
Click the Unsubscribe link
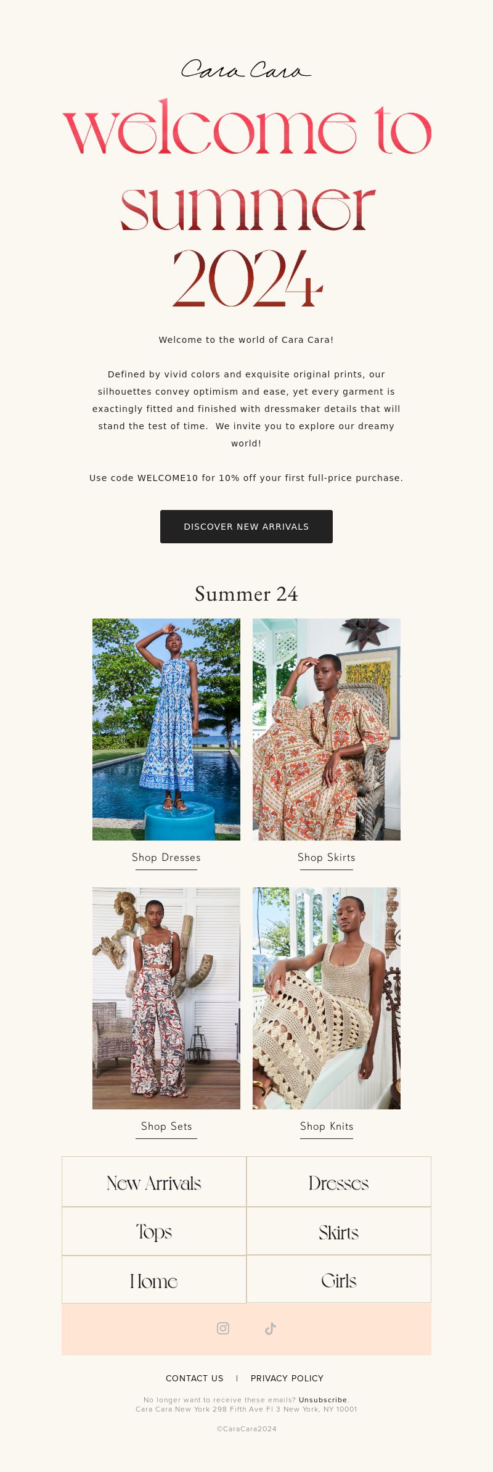coord(323,1400)
